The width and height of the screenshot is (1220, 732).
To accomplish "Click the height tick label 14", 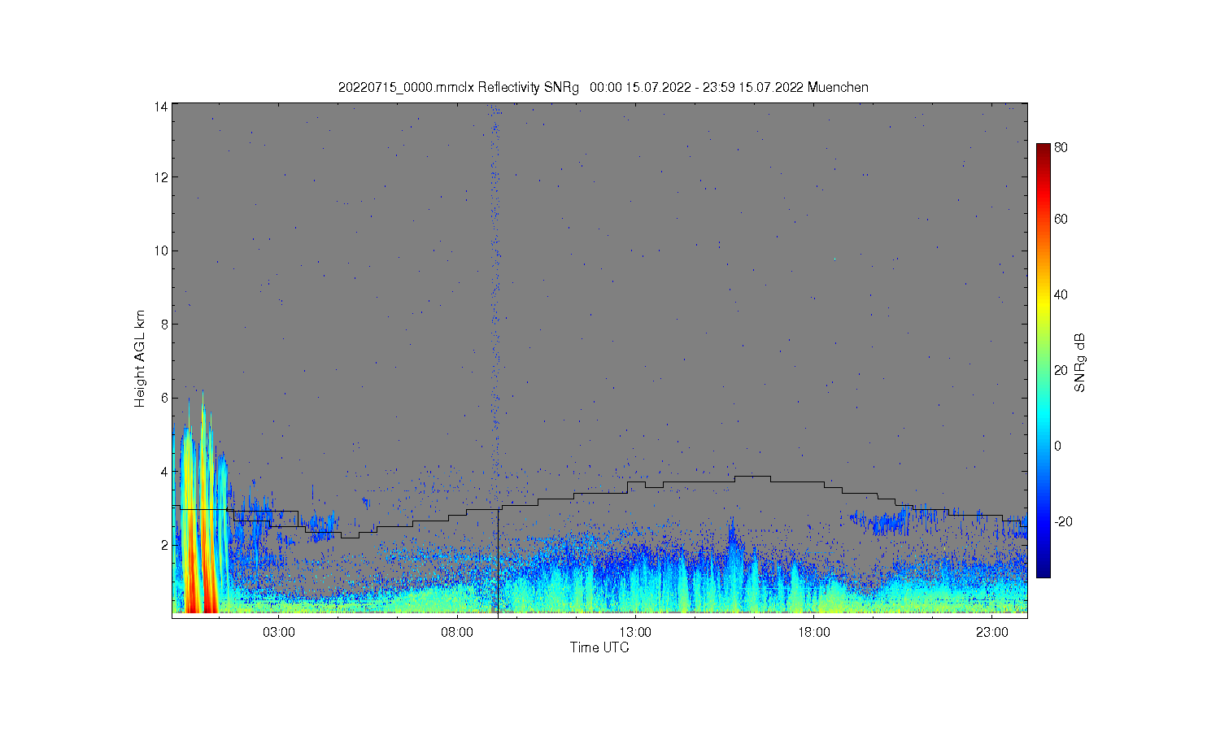I will point(161,107).
